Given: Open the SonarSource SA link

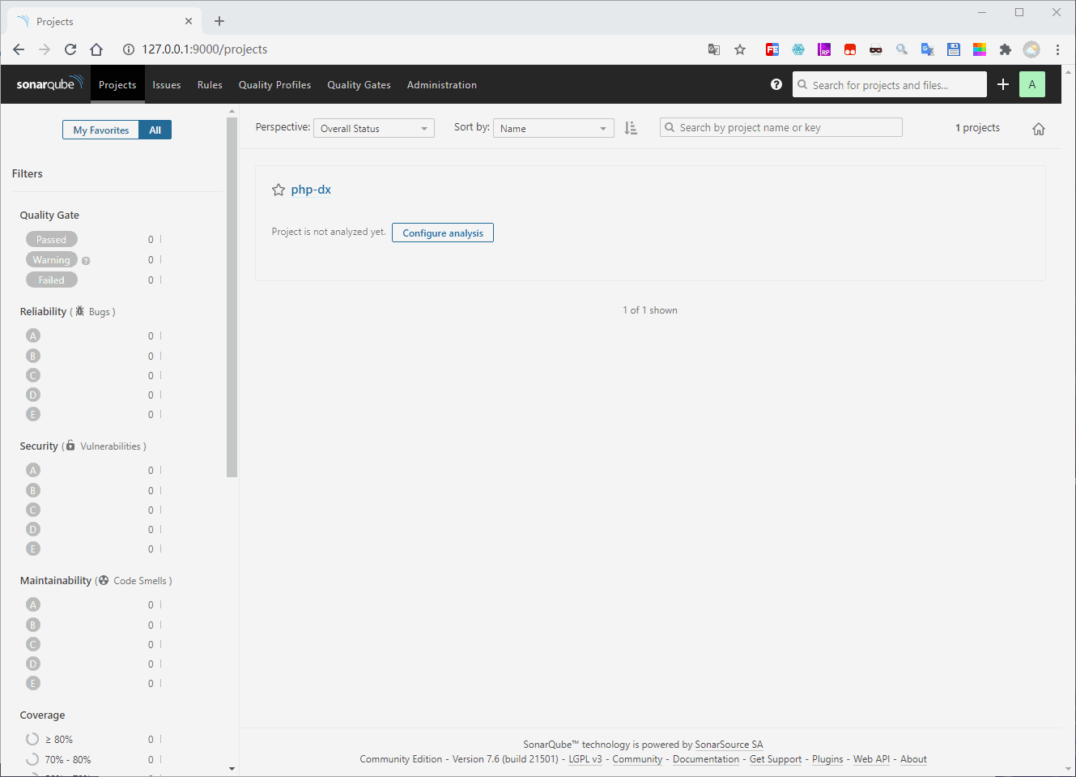Looking at the screenshot, I should [729, 745].
